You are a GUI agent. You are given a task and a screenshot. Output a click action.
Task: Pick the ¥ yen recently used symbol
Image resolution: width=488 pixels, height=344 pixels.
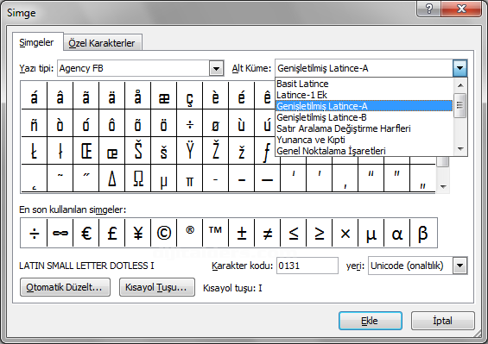click(137, 233)
